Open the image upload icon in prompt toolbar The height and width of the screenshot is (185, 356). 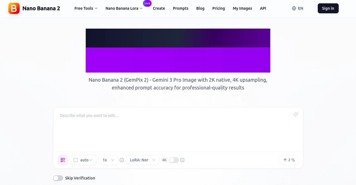point(63,160)
